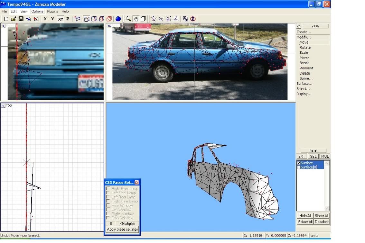Activate the magnifier zoom tool

[128, 19]
